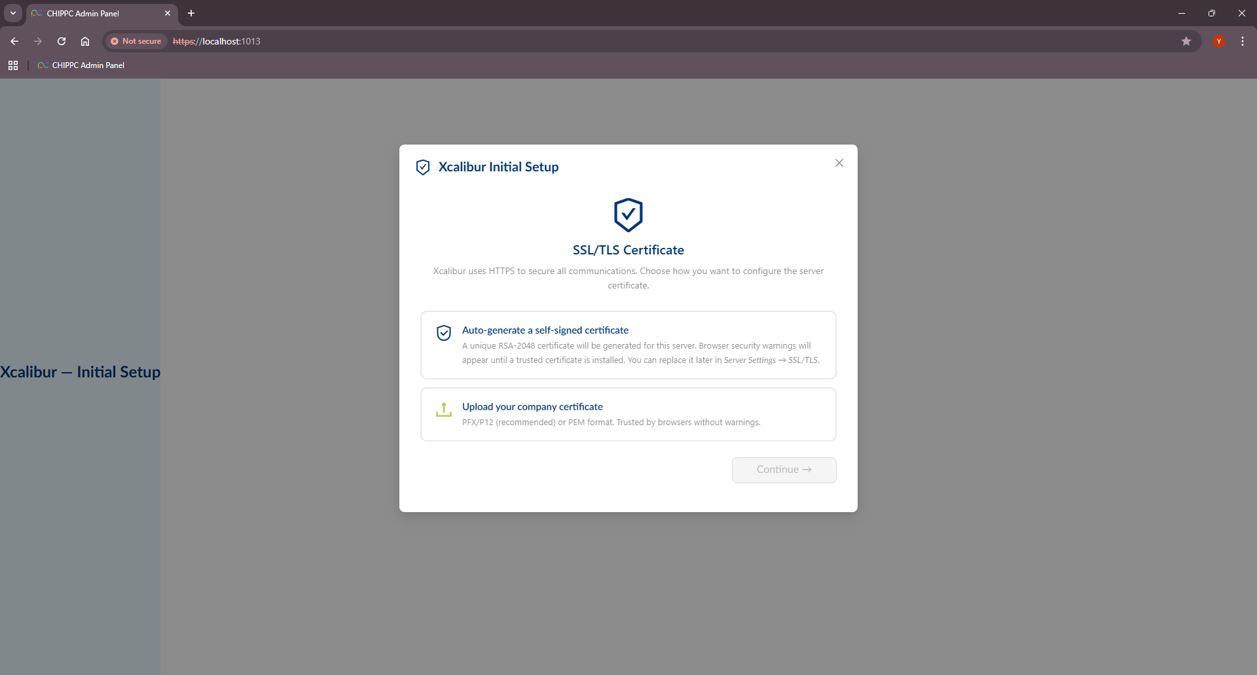Reload the current page
Screen dimensions: 1257x675
tap(62, 41)
